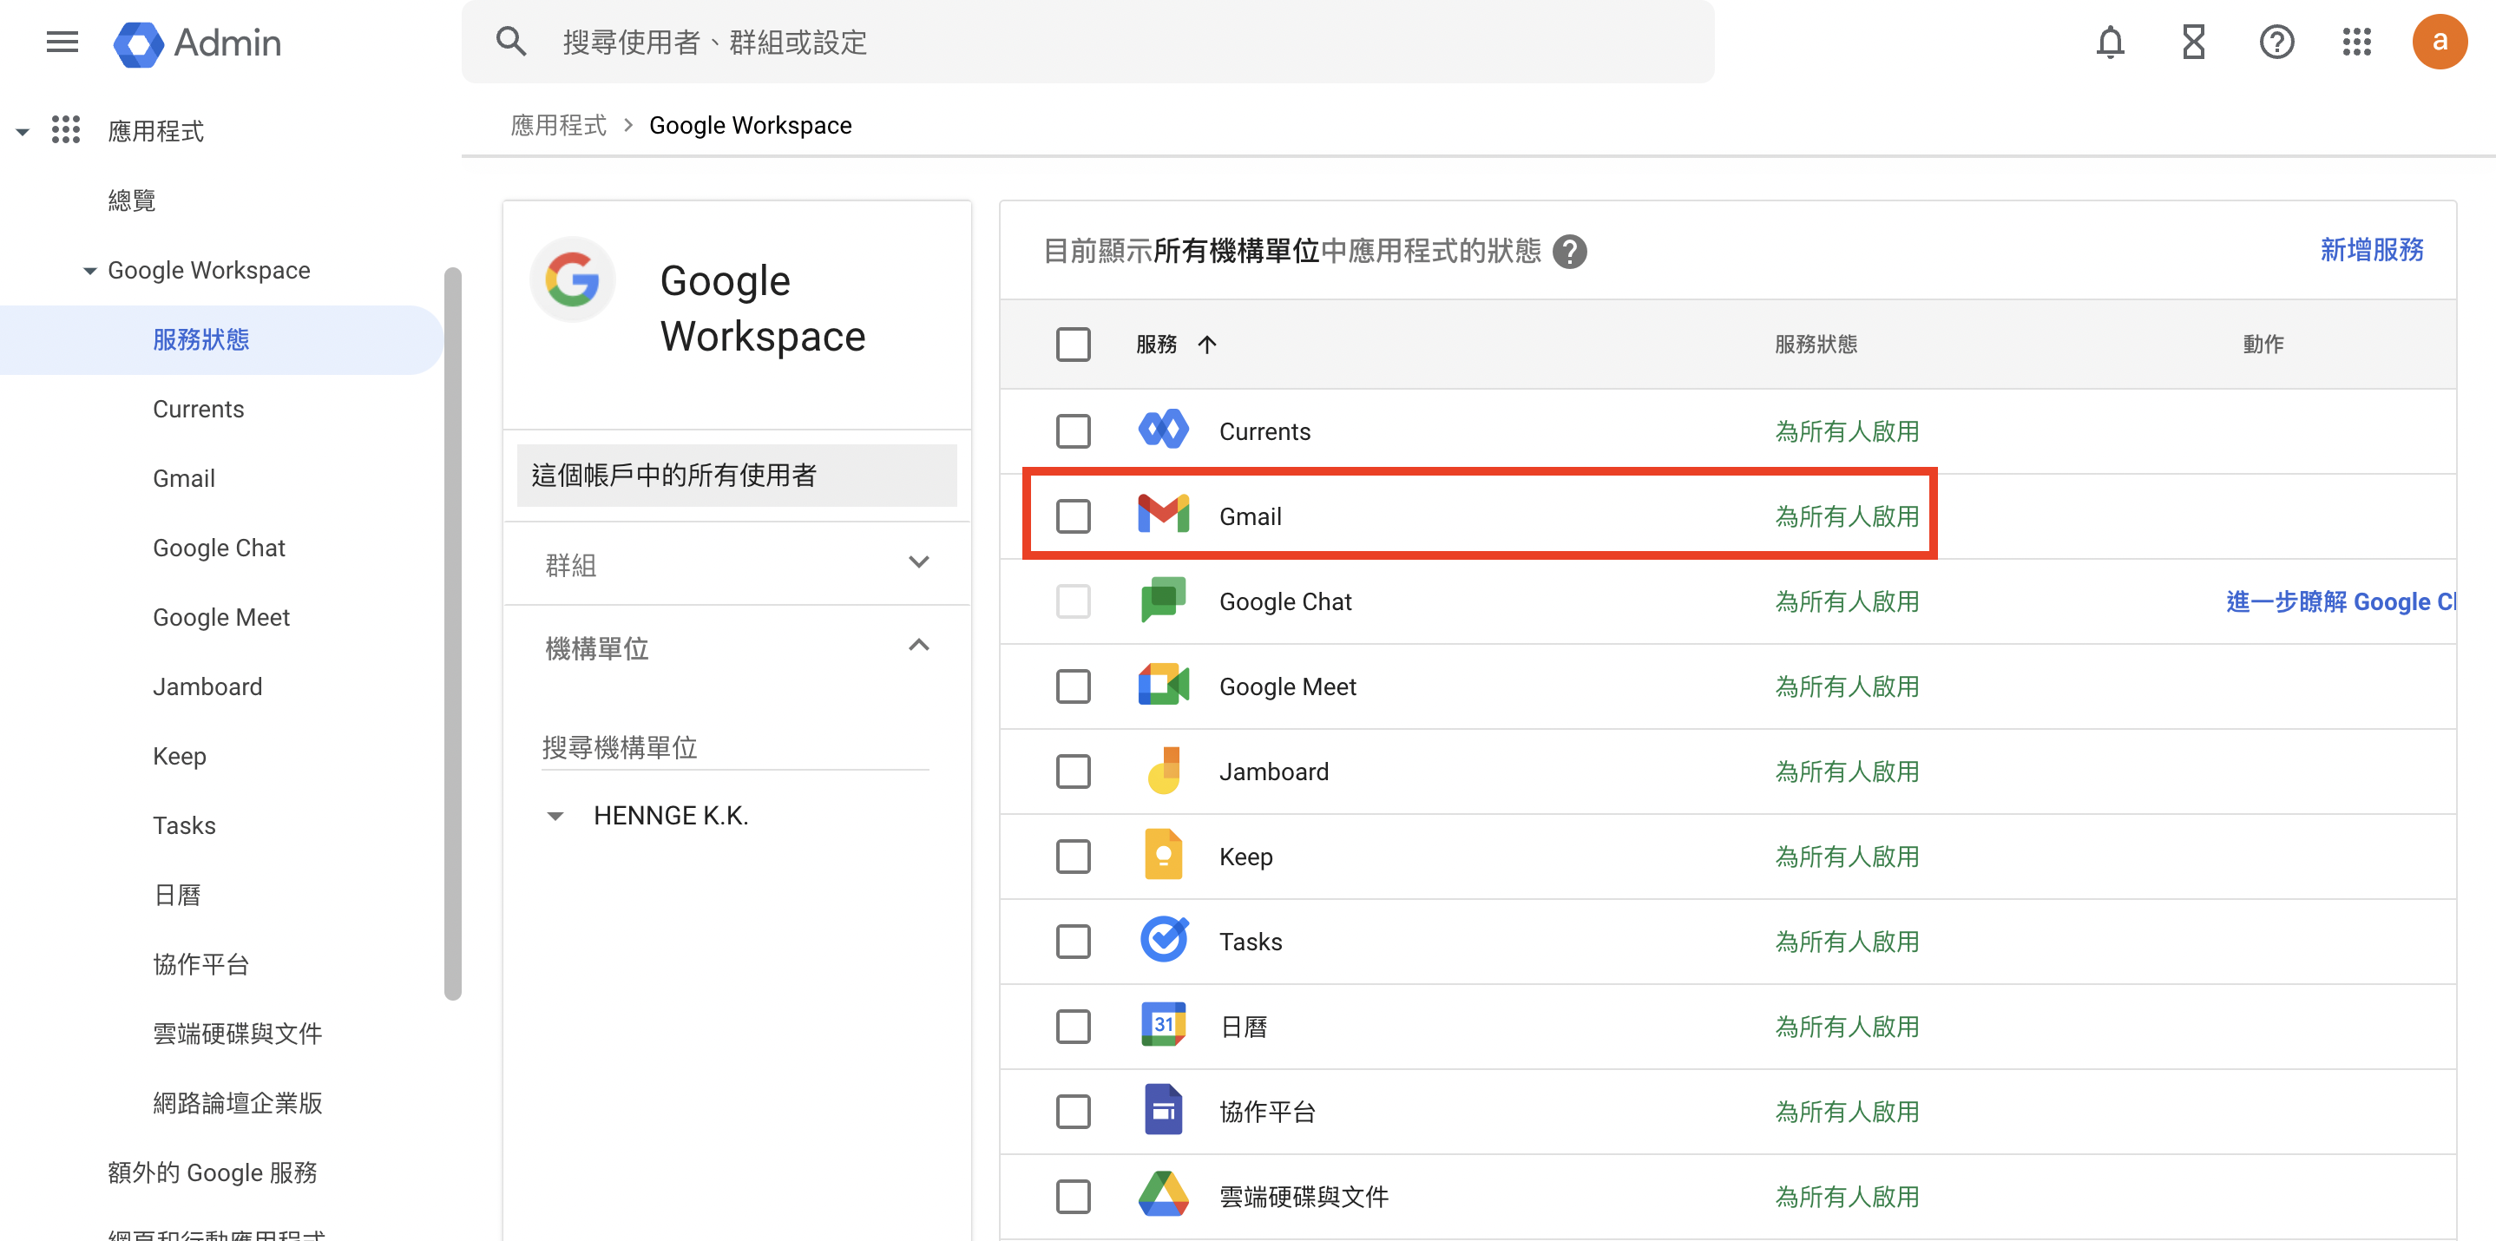Open Currents in the sidebar
This screenshot has width=2496, height=1241.
tap(198, 409)
